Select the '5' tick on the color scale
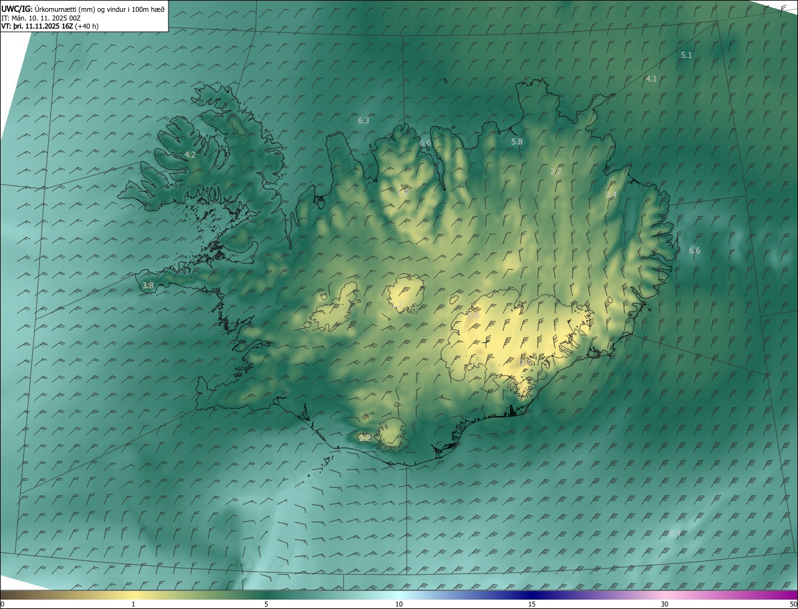Screen dimensions: 798x609 [x=266, y=605]
